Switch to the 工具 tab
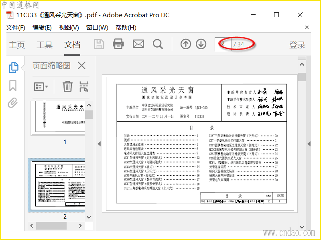 pyautogui.click(x=45, y=45)
